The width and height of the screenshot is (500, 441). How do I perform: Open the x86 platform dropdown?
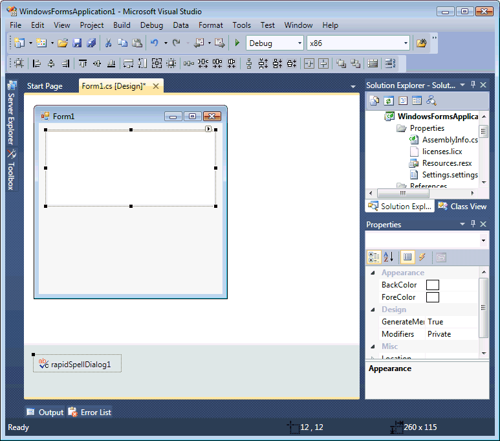point(406,43)
